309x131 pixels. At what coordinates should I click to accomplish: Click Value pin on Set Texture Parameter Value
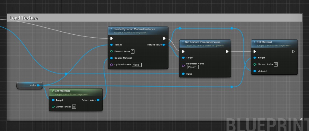coord(183,74)
